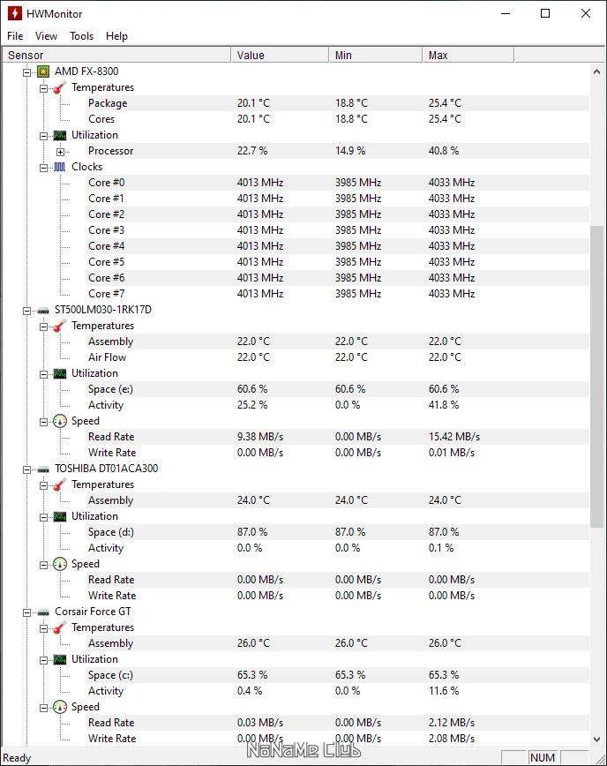Open the File menu
The width and height of the screenshot is (607, 766).
(15, 36)
